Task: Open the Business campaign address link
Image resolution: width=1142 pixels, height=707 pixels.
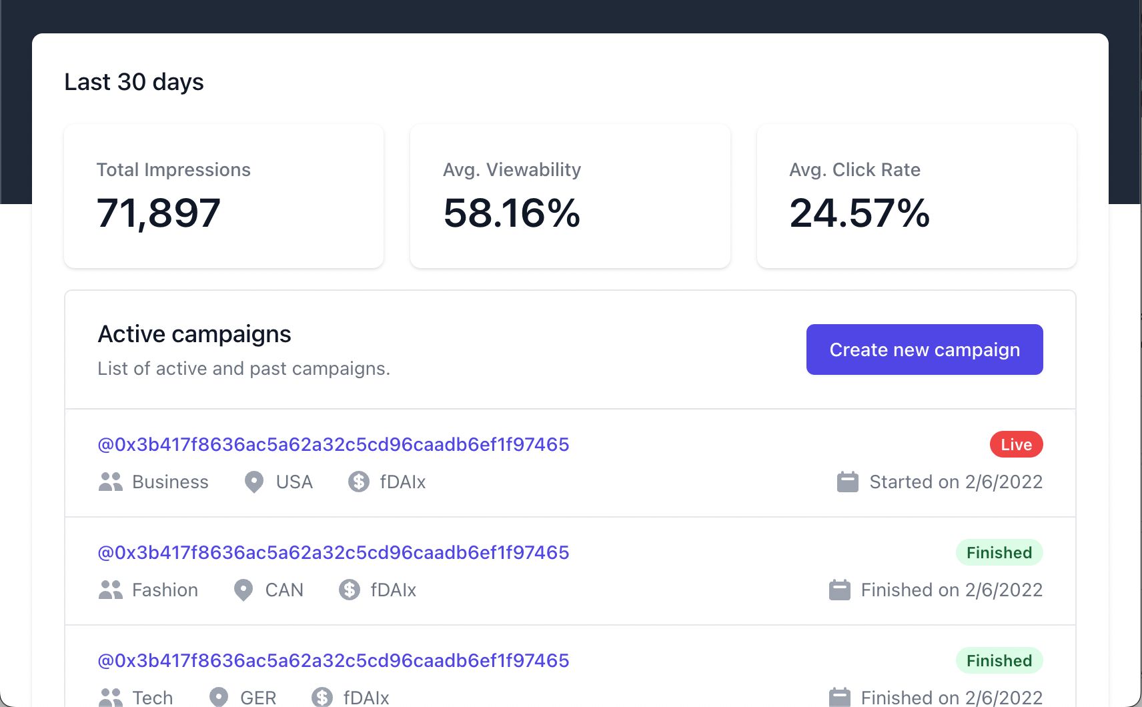Action: click(x=334, y=444)
